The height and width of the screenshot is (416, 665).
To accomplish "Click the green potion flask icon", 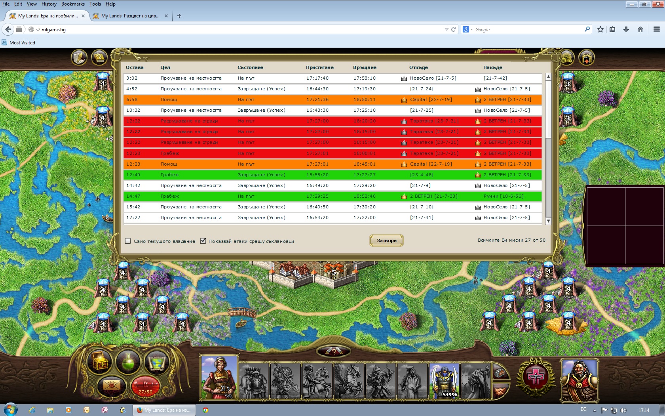I will pyautogui.click(x=128, y=361).
